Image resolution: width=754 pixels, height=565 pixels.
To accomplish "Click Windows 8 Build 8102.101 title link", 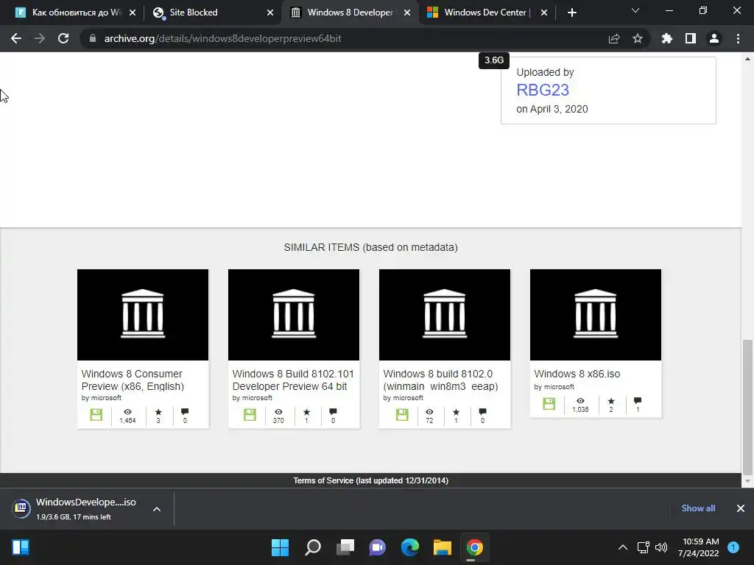I will click(293, 380).
